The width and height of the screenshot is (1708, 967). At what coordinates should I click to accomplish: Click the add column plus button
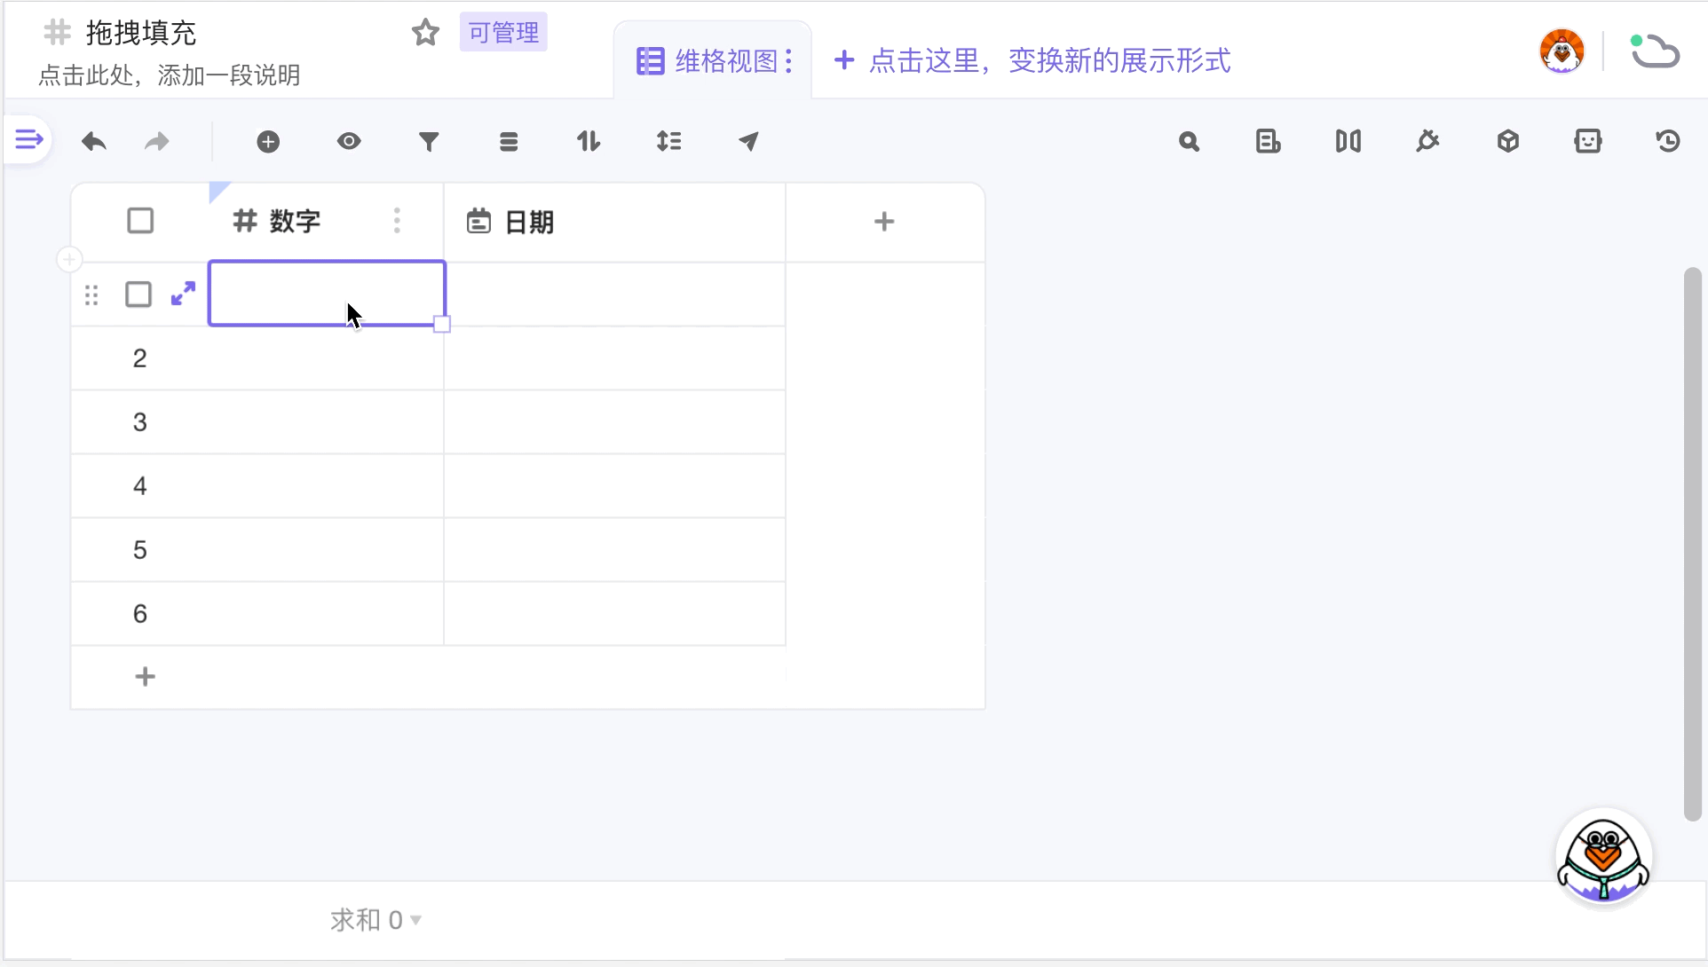click(x=883, y=222)
